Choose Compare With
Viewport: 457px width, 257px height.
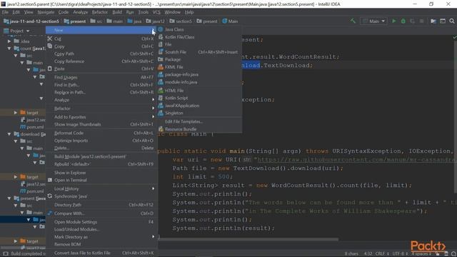tap(101, 213)
